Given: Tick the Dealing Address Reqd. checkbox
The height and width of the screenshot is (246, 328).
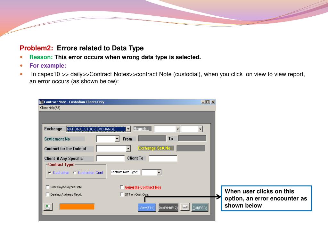Looking at the screenshot, I should (47, 194).
